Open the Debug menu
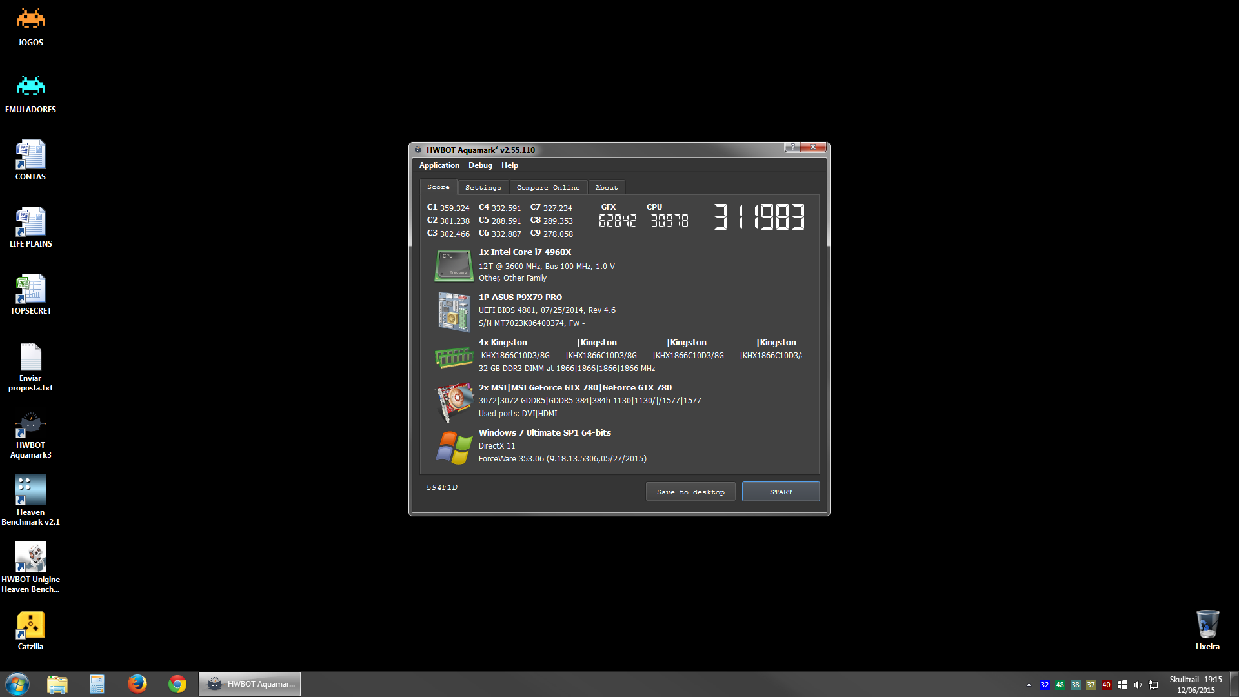This screenshot has height=697, width=1239. point(480,165)
